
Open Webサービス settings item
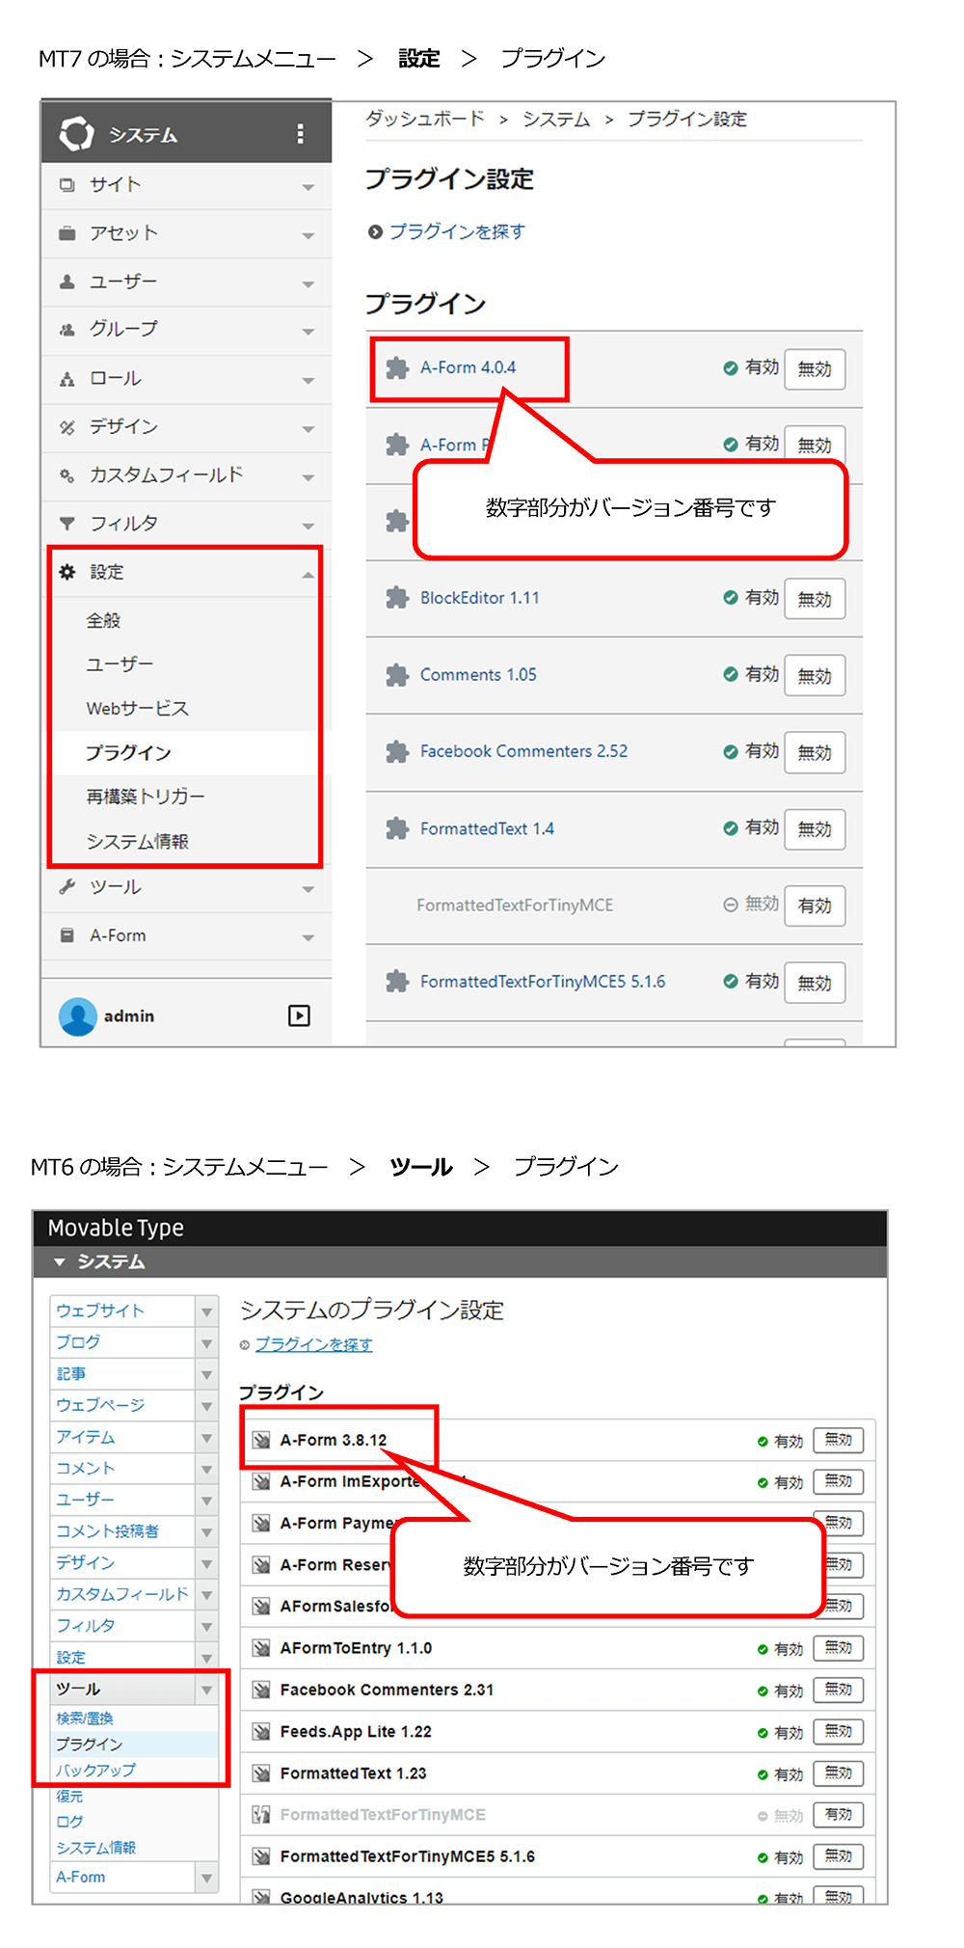137,709
